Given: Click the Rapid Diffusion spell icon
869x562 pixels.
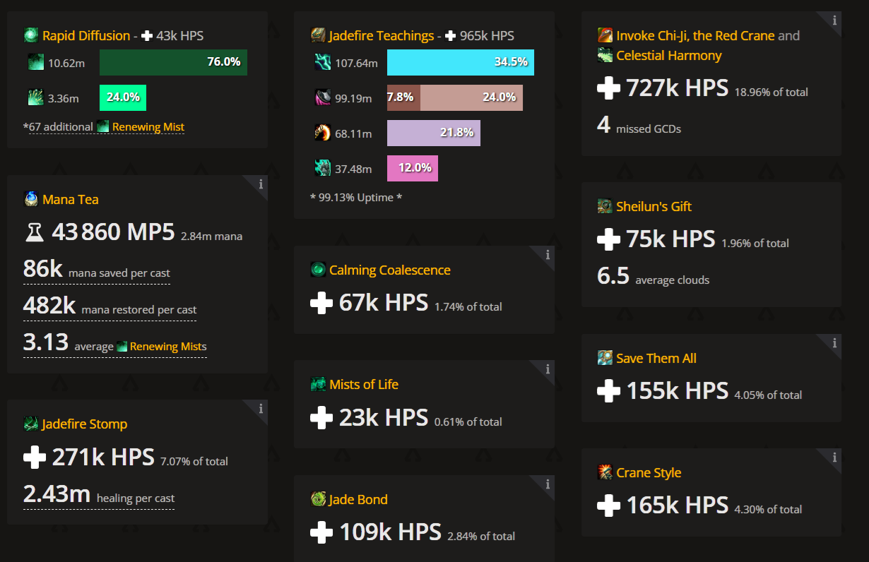Looking at the screenshot, I should click(31, 35).
